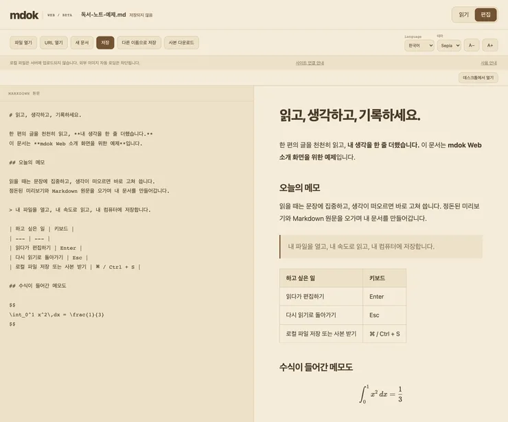Open the Sepia theme dropdown
Screen dimensions: 508x422
449,46
